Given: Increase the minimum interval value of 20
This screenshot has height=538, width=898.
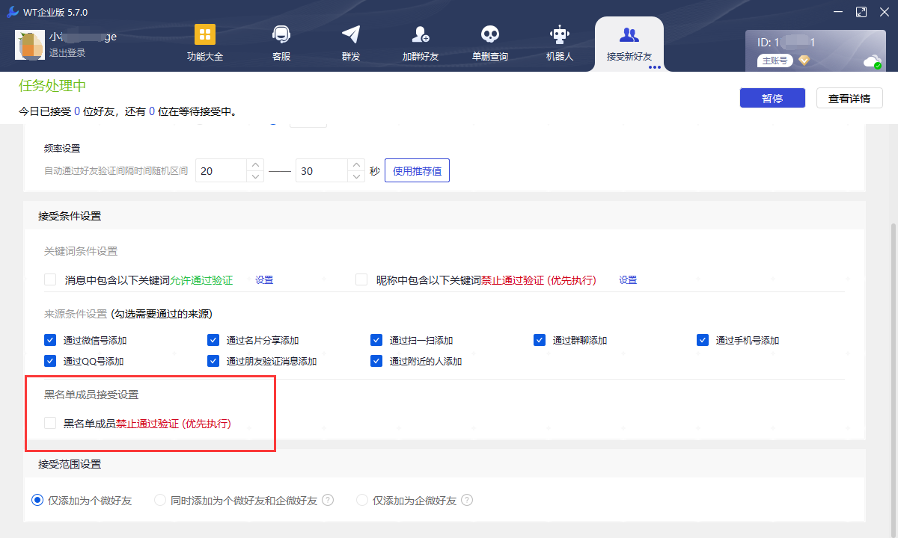Looking at the screenshot, I should pos(256,164).
